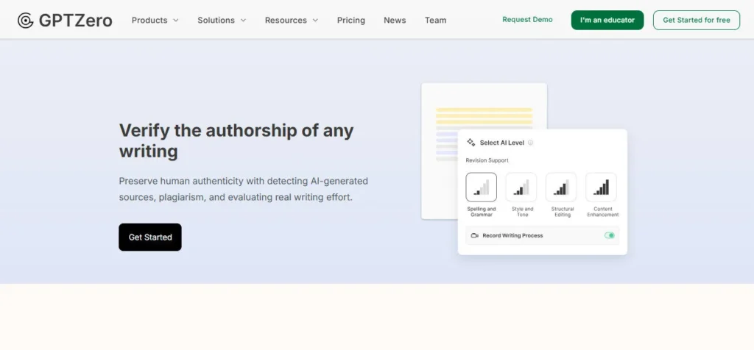The image size is (754, 350).
Task: Click the black Get Started button
Action: pos(150,238)
